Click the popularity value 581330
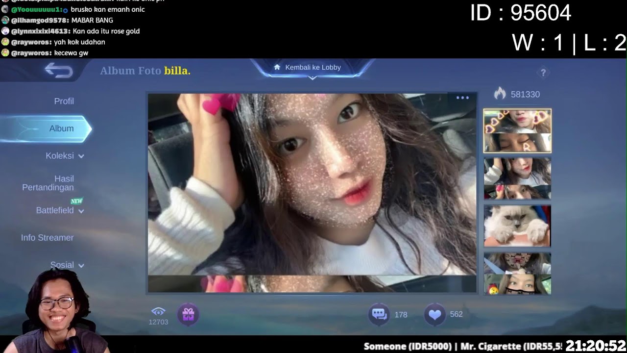Viewport: 627px width, 353px height. [525, 94]
